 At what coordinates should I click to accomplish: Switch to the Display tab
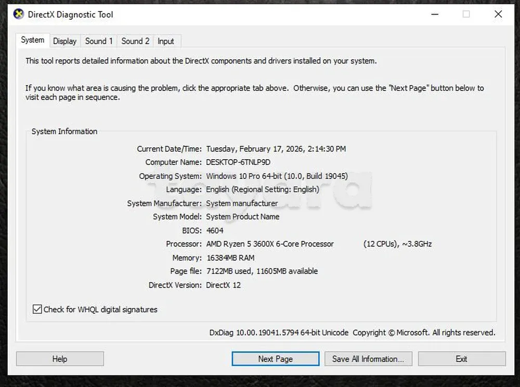pyautogui.click(x=64, y=41)
